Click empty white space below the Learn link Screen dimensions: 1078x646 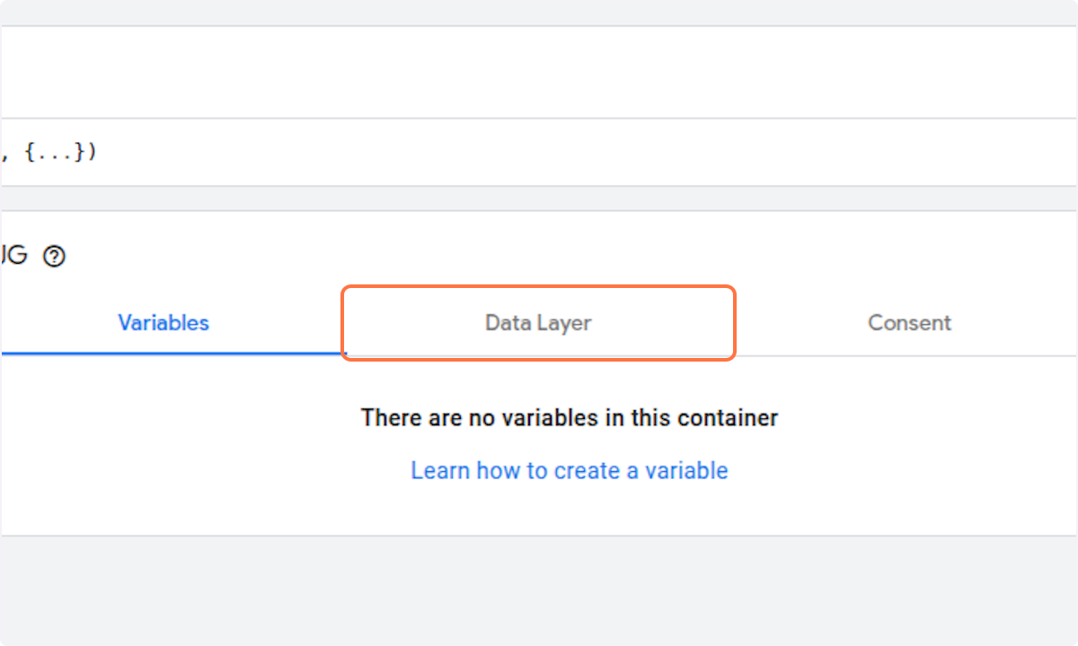pyautogui.click(x=539, y=511)
